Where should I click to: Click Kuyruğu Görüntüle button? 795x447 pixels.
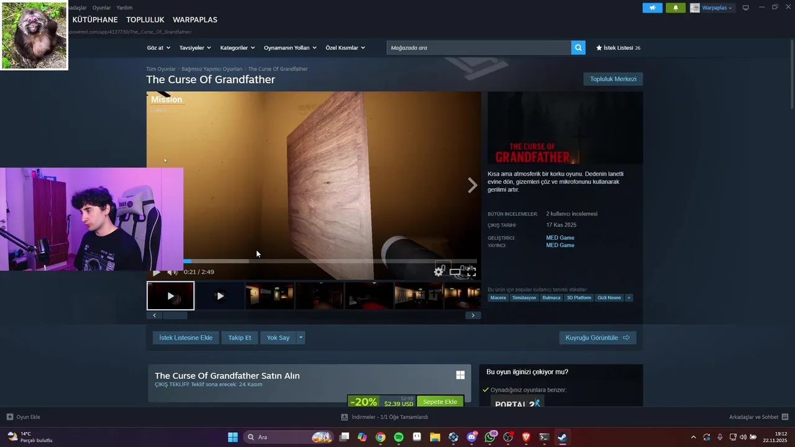pyautogui.click(x=597, y=338)
